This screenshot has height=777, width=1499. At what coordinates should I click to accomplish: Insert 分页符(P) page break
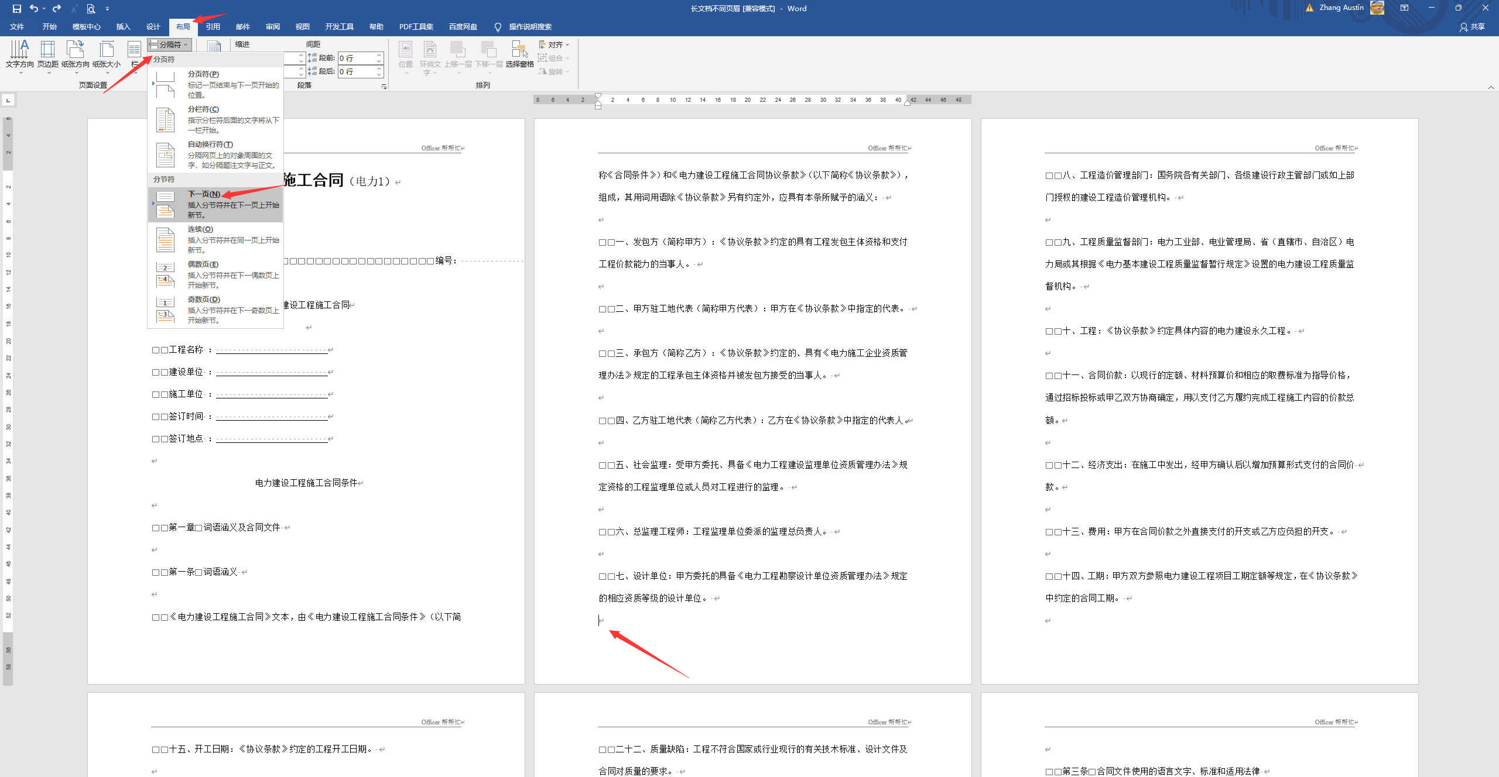215,84
